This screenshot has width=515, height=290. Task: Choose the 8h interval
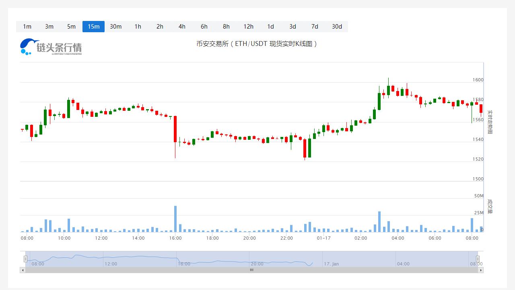tap(226, 27)
